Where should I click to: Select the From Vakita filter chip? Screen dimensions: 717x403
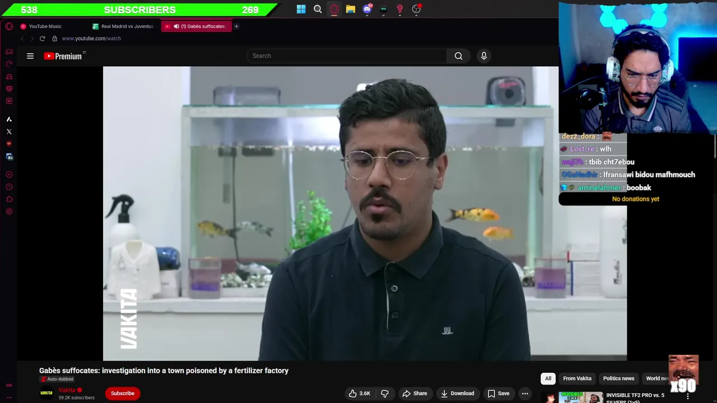click(x=577, y=378)
